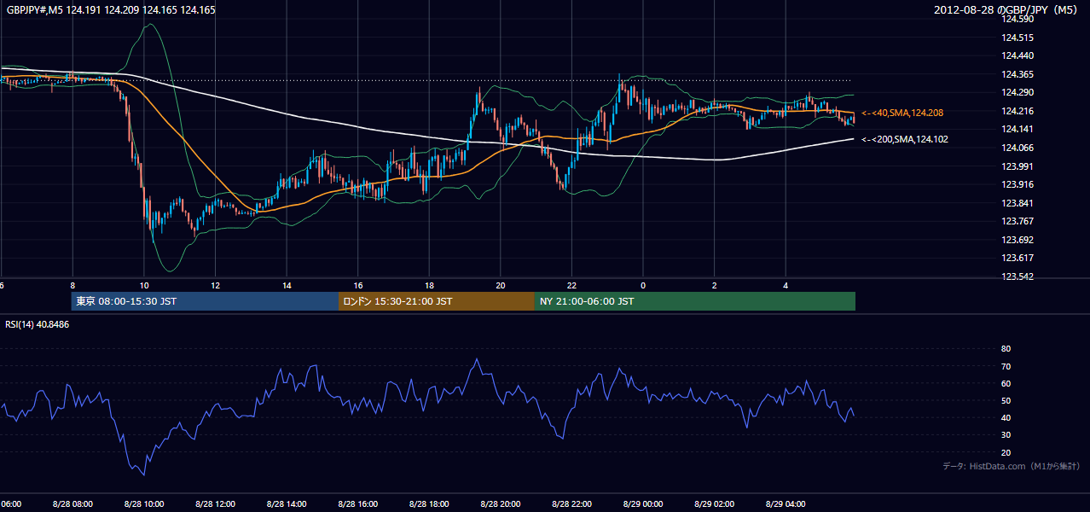Click the 8/28 14:00 time label
Image resolution: width=1090 pixels, height=512 pixels.
coord(287,504)
